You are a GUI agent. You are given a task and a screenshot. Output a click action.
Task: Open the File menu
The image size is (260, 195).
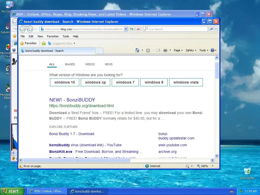[x=23, y=36]
